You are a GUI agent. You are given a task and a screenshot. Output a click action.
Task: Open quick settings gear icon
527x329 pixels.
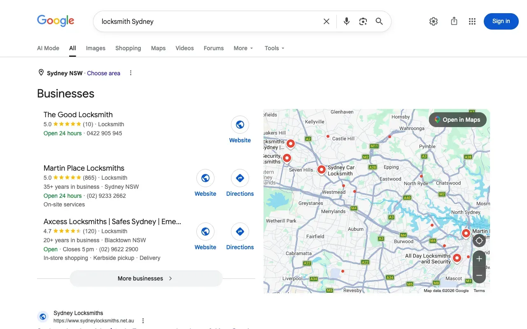pyautogui.click(x=434, y=21)
